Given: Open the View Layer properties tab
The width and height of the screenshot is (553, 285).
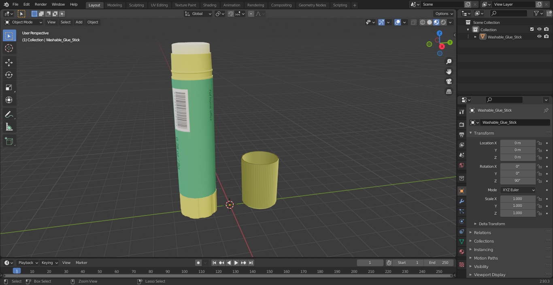Looking at the screenshot, I should coord(462,145).
